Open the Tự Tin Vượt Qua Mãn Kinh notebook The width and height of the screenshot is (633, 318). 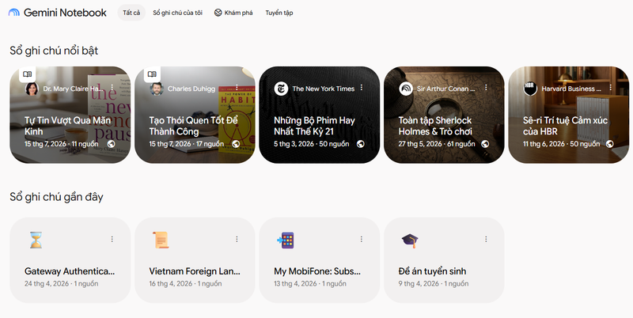point(70,115)
